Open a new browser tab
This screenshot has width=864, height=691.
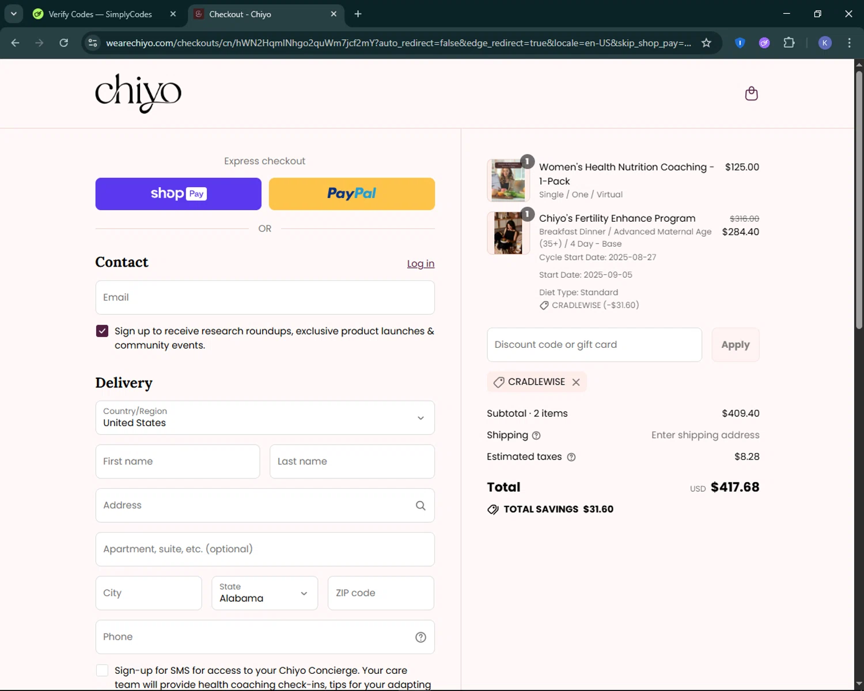(358, 14)
